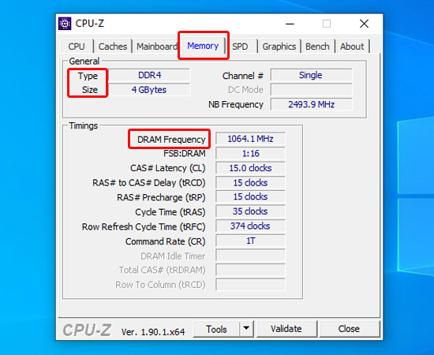Click the empty DC Mode field
Screen dimensions: 434x355
pyautogui.click(x=311, y=90)
